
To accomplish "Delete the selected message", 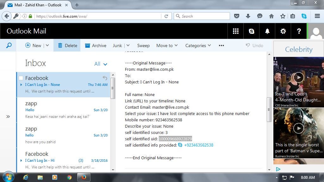I will coord(67,45).
